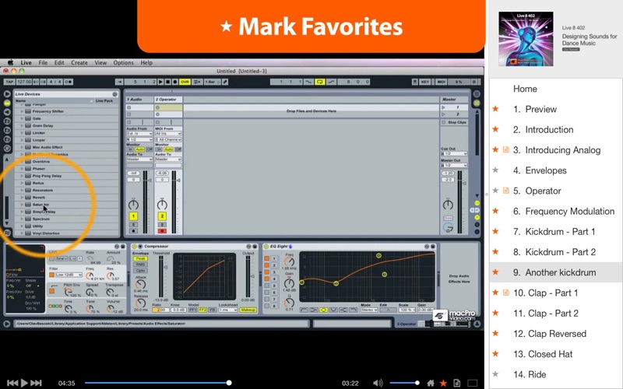
Task: Expand the Vinyl Distortion folder
Action: pos(22,233)
